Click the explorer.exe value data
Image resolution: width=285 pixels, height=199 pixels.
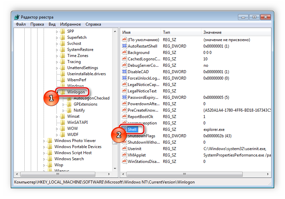(x=214, y=130)
